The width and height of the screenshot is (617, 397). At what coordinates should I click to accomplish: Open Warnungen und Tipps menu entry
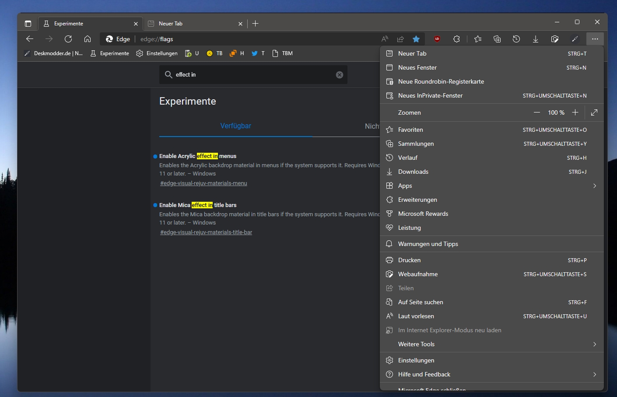(x=492, y=244)
